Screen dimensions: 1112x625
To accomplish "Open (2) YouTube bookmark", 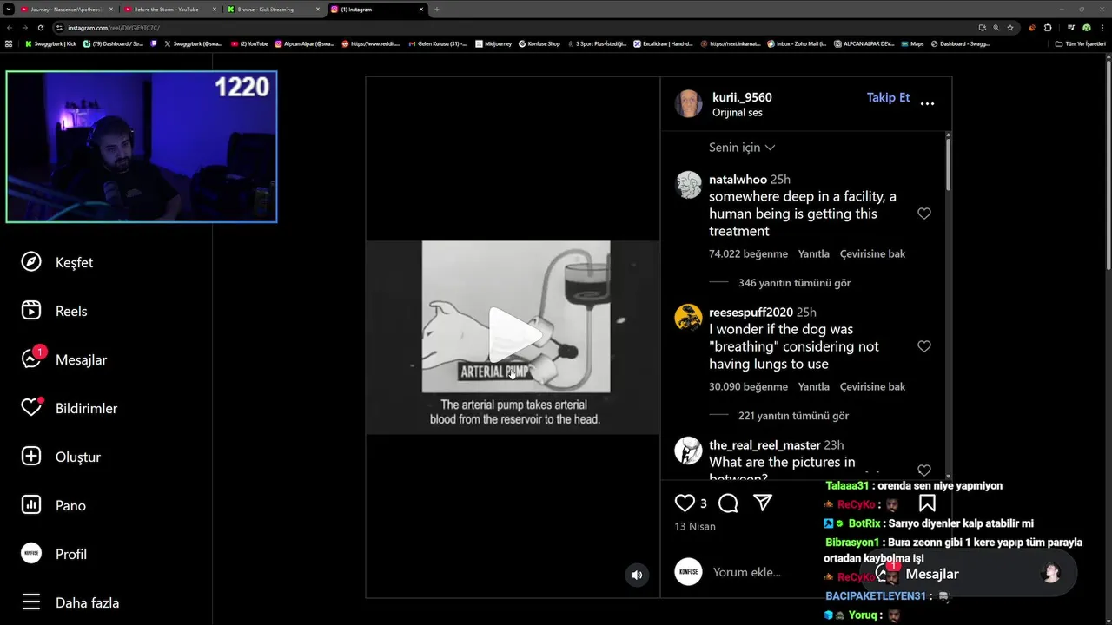I will [249, 43].
